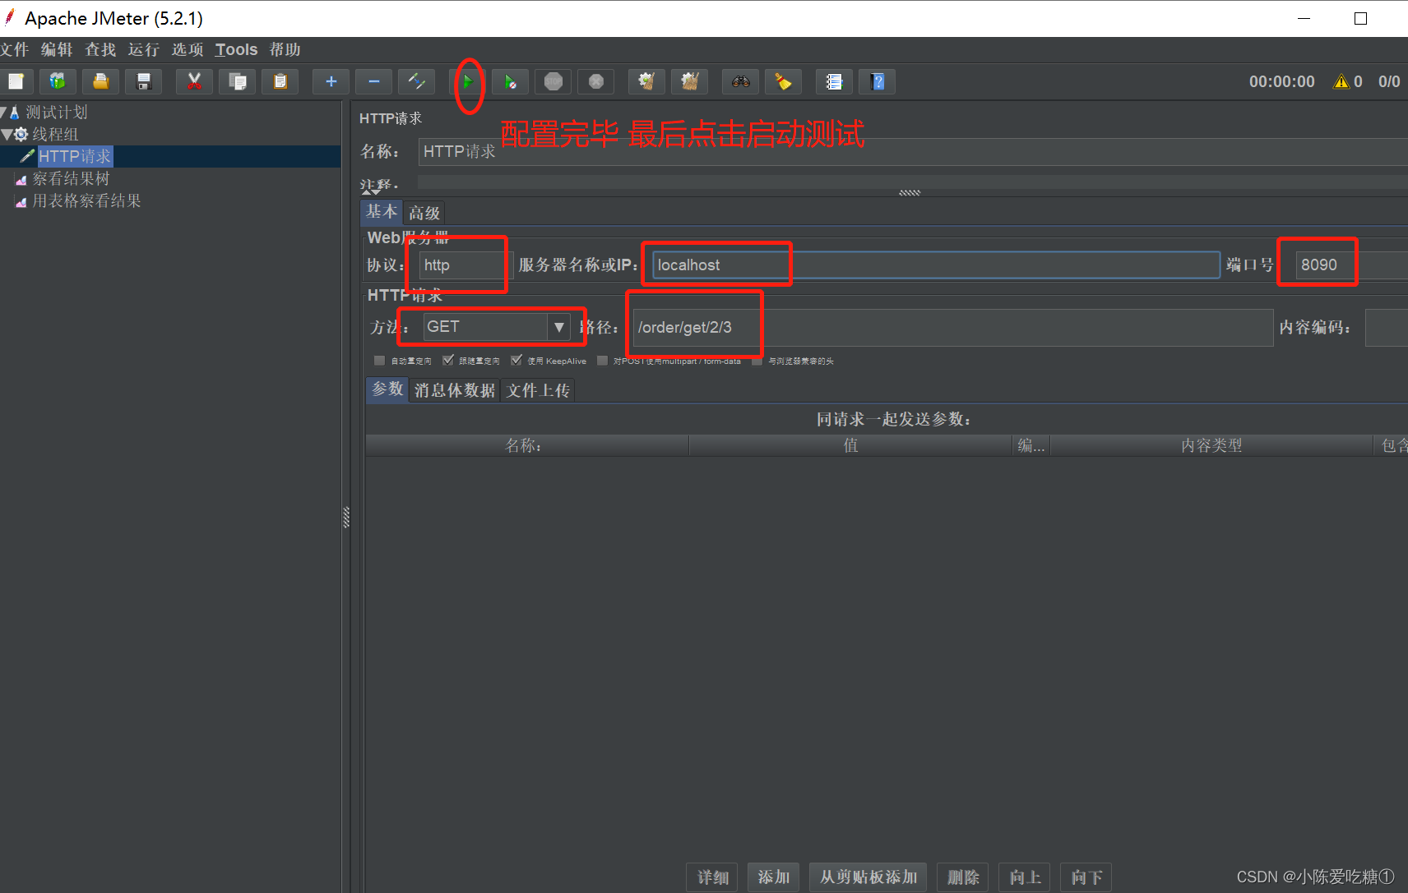Toggle 跟随重定向 checkbox
Viewport: 1408px width, 893px height.
point(448,361)
